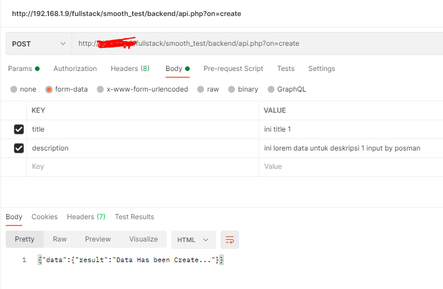Image resolution: width=443 pixels, height=289 pixels.
Task: Open the HTML response format dropdown
Action: tap(194, 240)
